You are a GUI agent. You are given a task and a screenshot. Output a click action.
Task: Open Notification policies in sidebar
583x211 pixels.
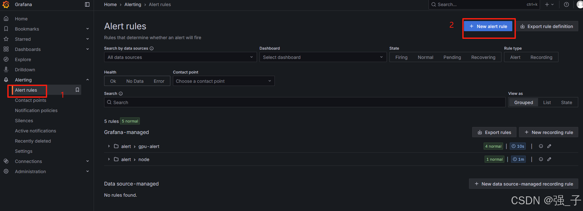[36, 110]
